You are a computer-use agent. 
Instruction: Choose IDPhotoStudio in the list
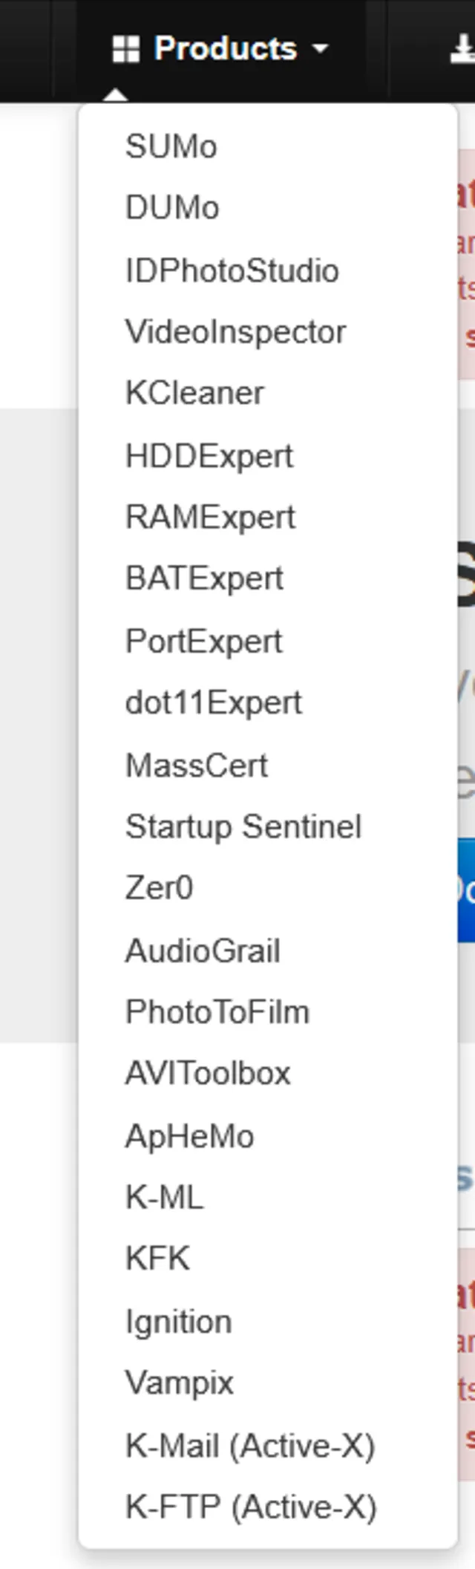[232, 270]
